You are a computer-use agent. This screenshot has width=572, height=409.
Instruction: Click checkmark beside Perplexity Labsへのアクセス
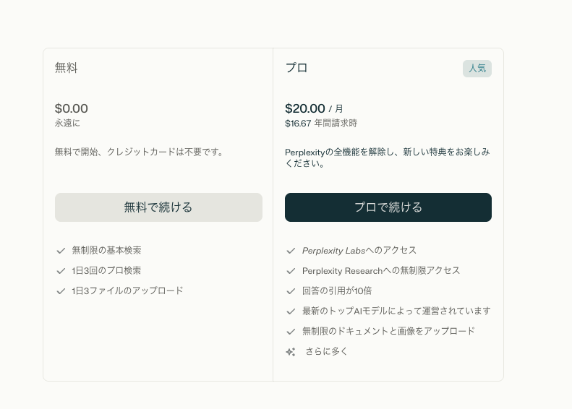click(x=291, y=251)
